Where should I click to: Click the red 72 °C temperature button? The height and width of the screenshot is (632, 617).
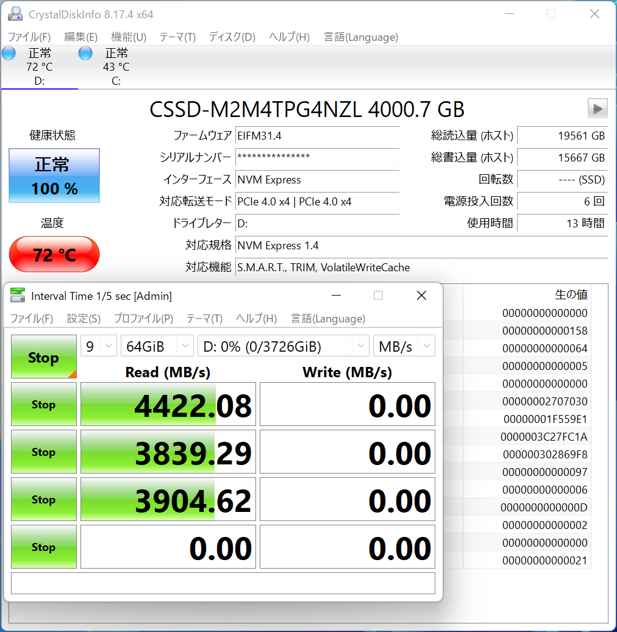[x=54, y=254]
